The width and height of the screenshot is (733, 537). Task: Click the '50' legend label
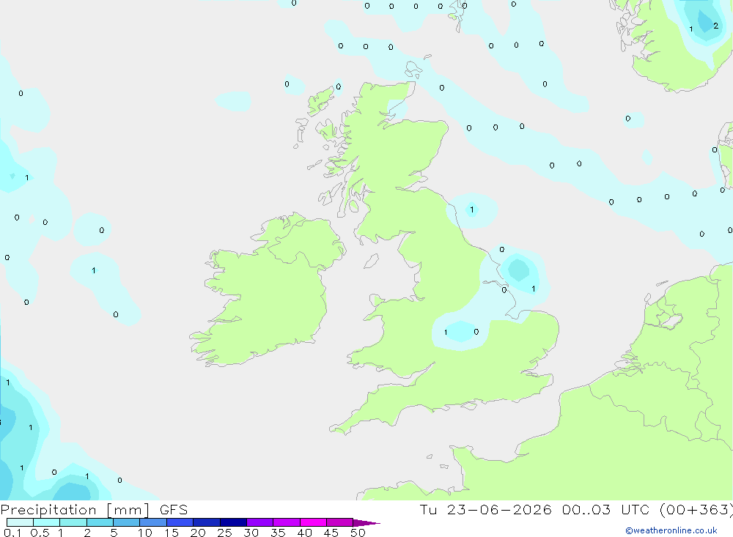[x=358, y=533]
